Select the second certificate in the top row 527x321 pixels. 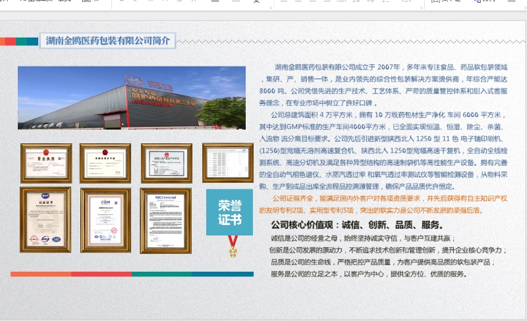(105, 162)
